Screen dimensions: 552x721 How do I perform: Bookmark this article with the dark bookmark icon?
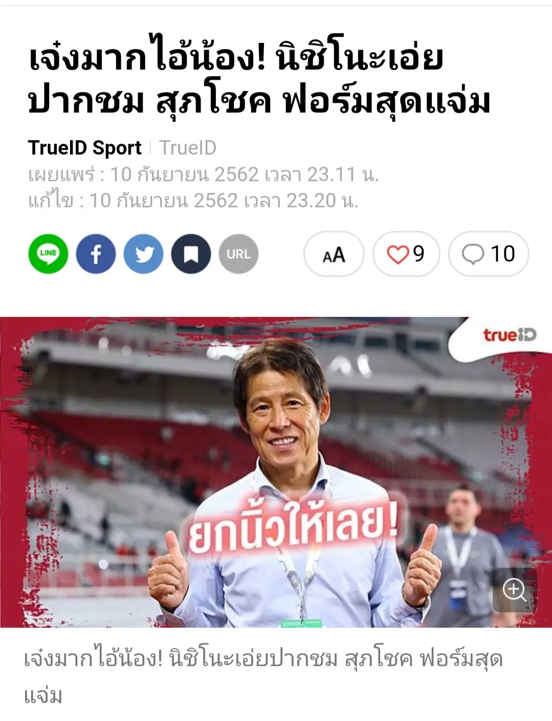pyautogui.click(x=191, y=254)
